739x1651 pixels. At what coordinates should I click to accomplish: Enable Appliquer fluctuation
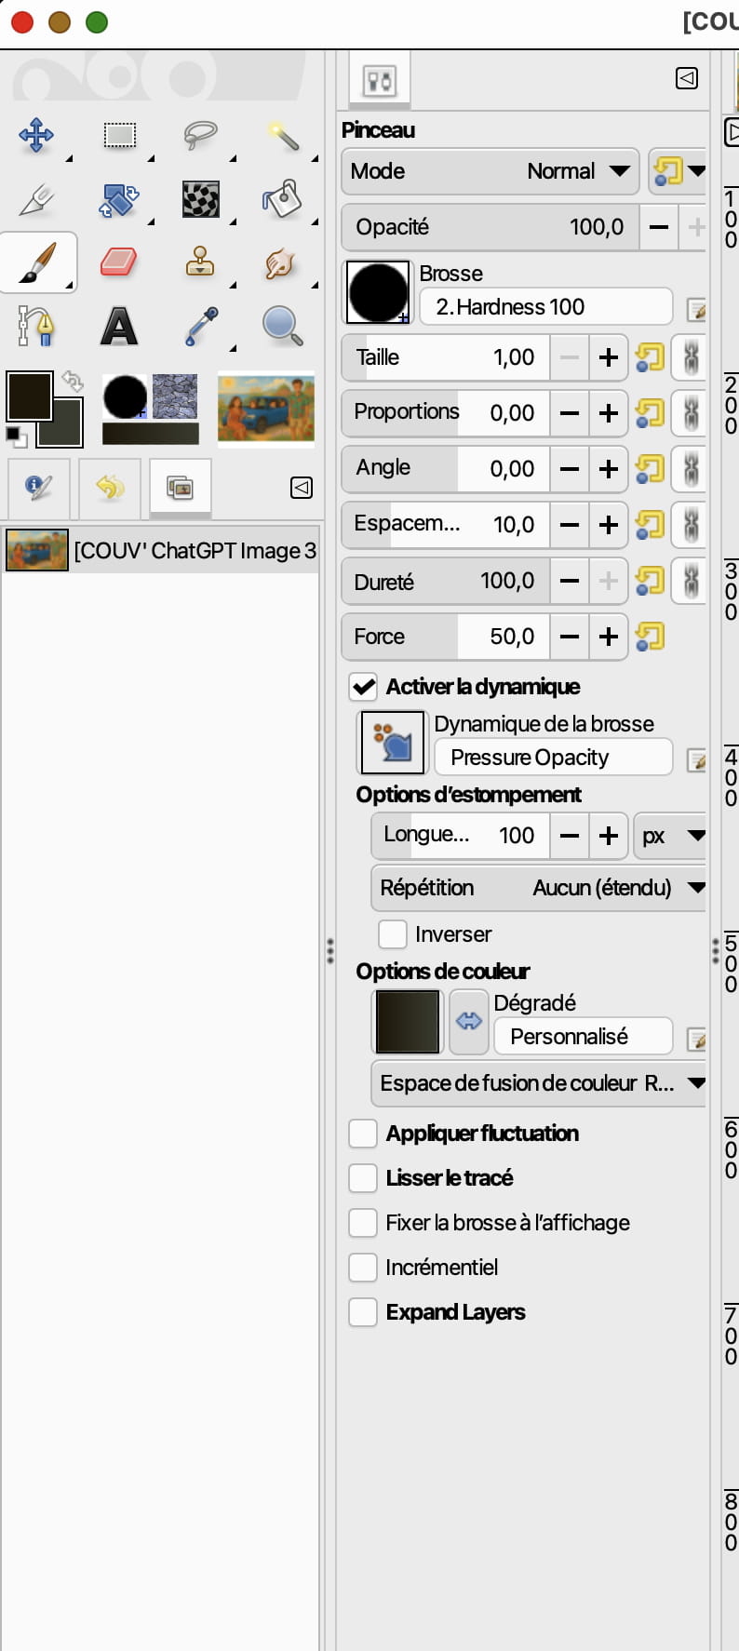(363, 1134)
